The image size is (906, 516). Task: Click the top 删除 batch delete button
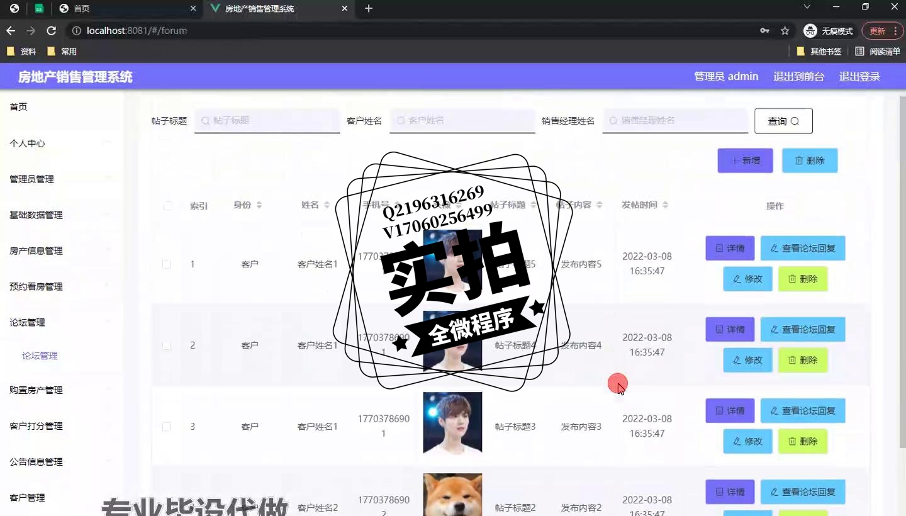pos(810,160)
